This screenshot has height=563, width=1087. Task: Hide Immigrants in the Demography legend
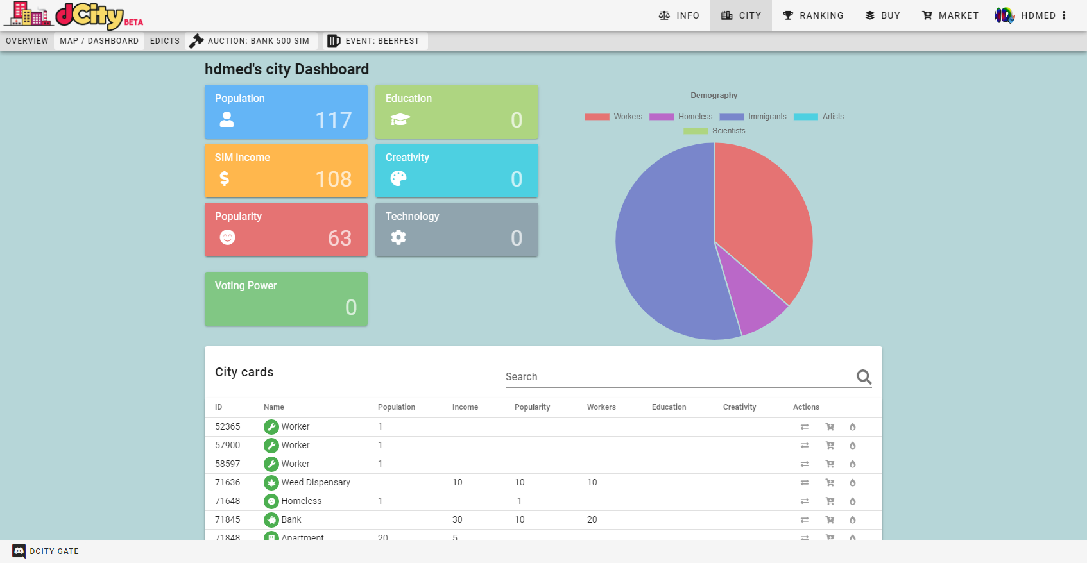coord(753,117)
